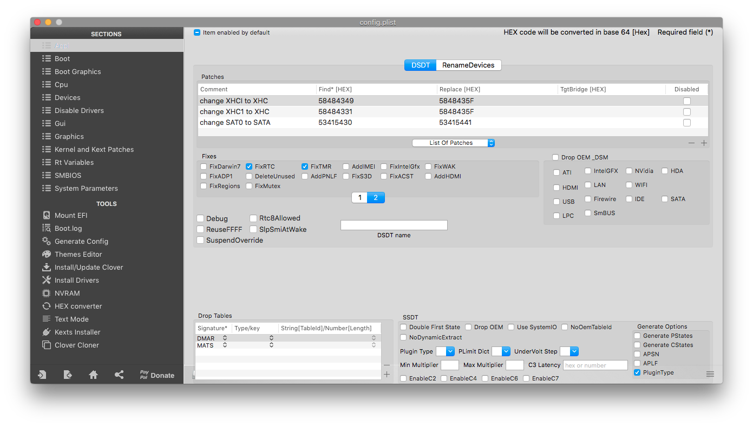Open MATS row Signature stepper

tap(225, 345)
